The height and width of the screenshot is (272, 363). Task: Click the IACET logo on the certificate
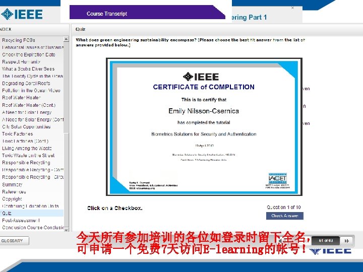pyautogui.click(x=278, y=178)
